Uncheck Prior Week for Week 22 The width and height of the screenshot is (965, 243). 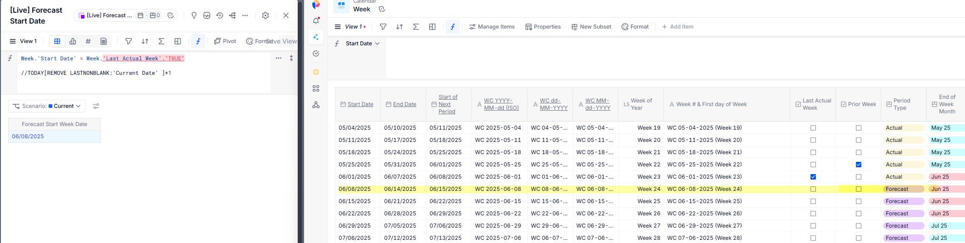click(859, 165)
